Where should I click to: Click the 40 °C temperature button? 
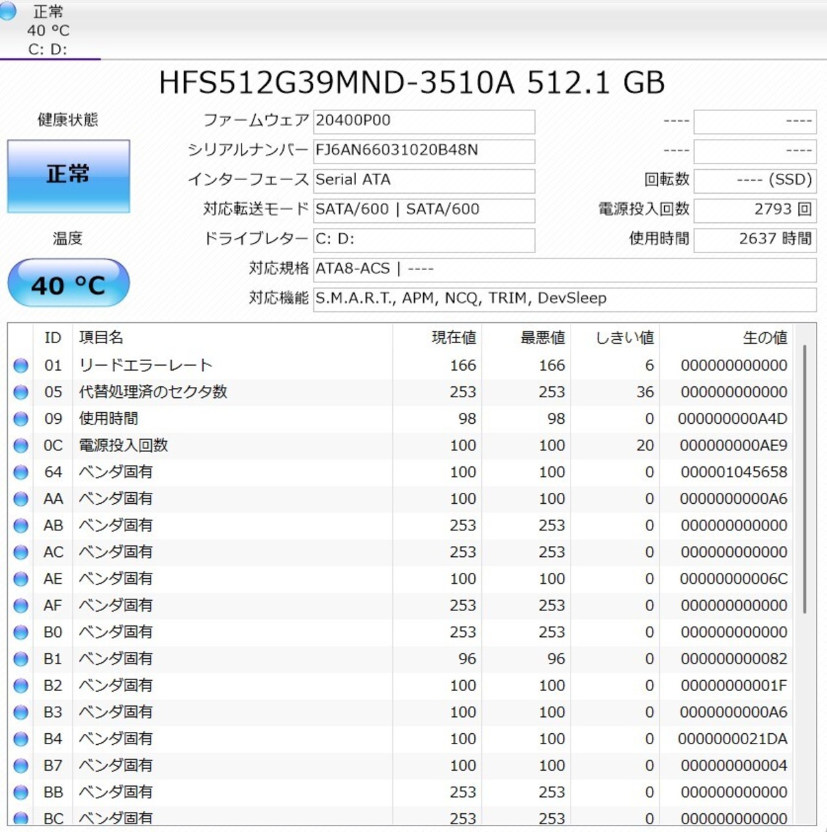[x=68, y=284]
